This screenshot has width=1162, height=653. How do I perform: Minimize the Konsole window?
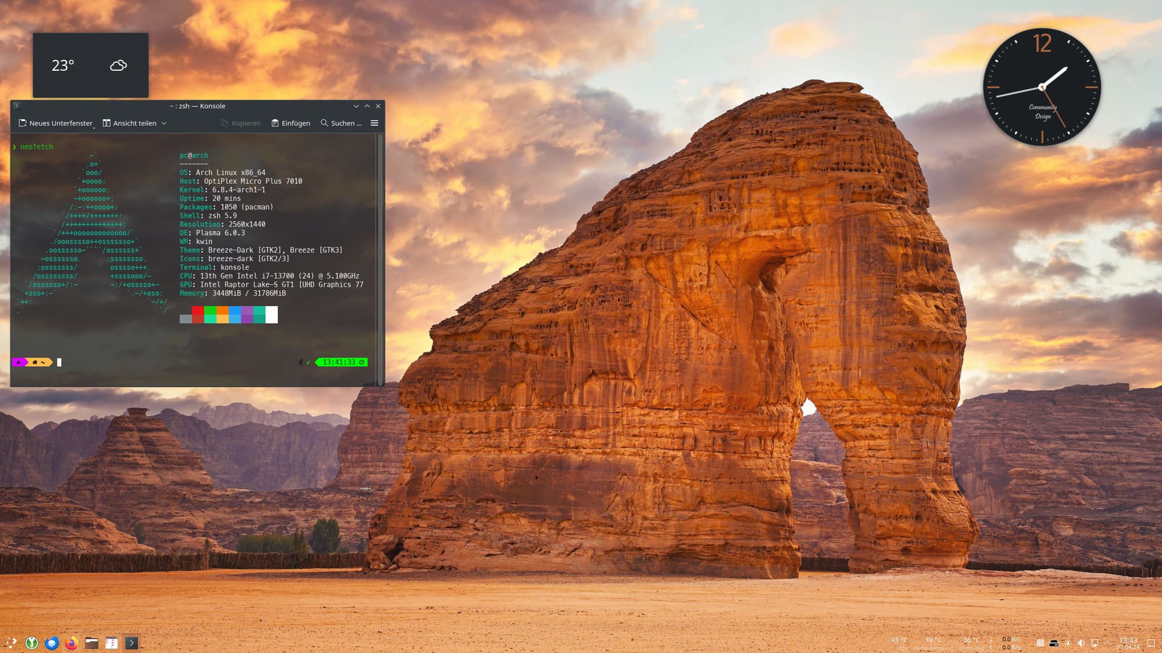click(x=356, y=106)
